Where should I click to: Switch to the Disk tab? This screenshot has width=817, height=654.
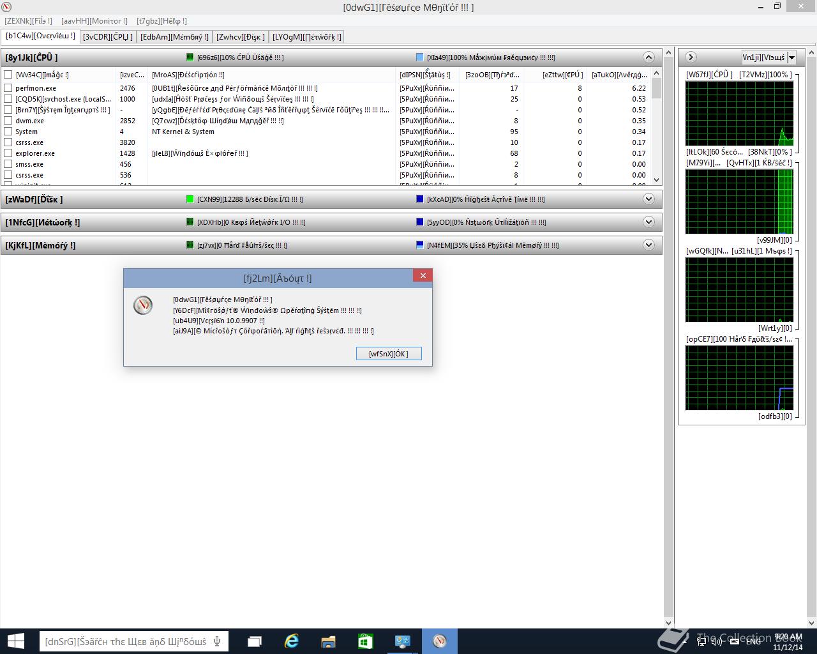point(240,36)
